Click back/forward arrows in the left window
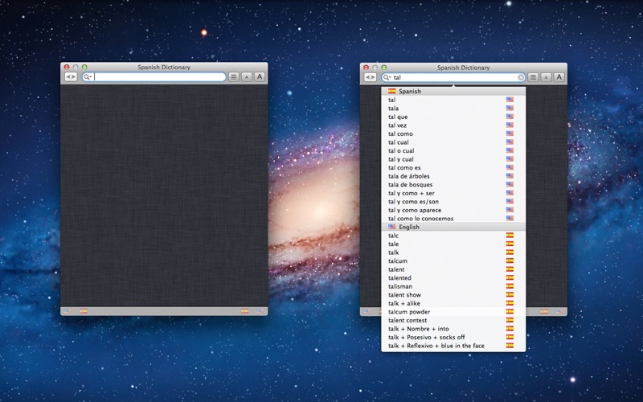The height and width of the screenshot is (402, 643). point(71,77)
